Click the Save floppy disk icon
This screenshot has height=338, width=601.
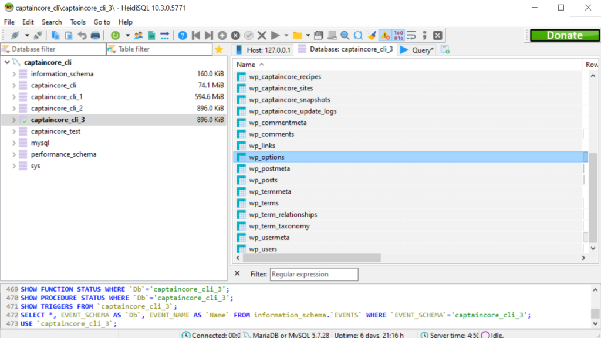(x=319, y=36)
